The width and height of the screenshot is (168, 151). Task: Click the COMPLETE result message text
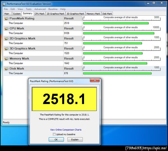[64, 119]
